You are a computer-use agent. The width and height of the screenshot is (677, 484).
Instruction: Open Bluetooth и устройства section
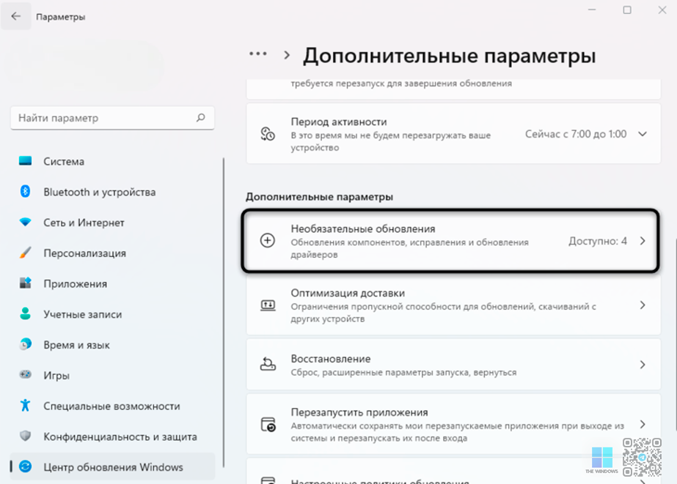[112, 192]
